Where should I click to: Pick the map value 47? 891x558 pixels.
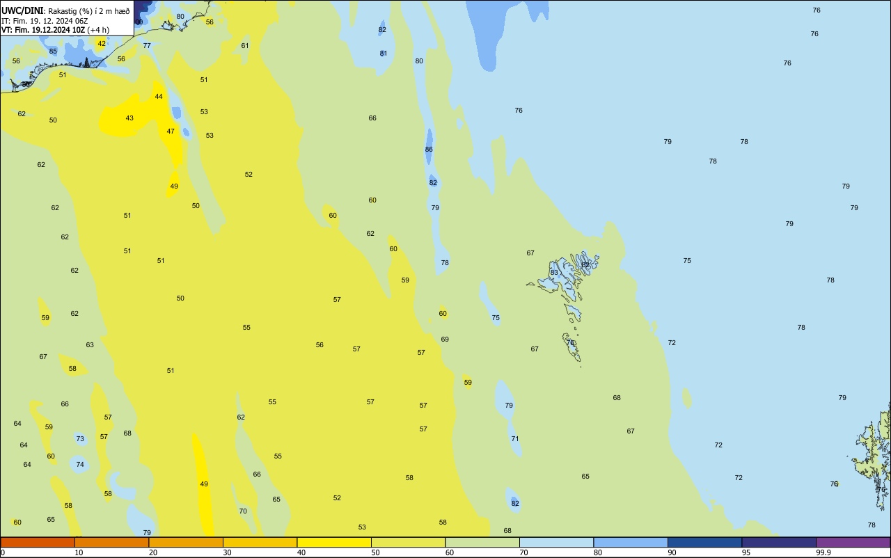click(x=171, y=131)
